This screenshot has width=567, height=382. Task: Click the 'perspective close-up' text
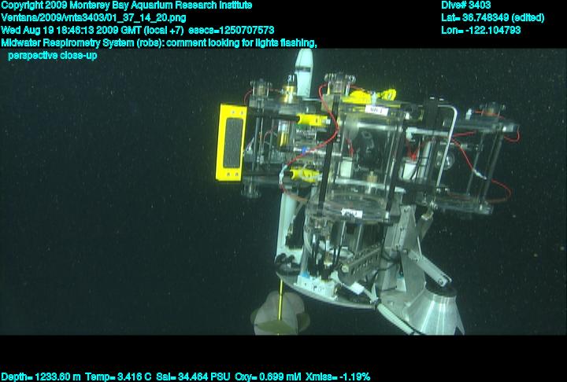coord(53,56)
